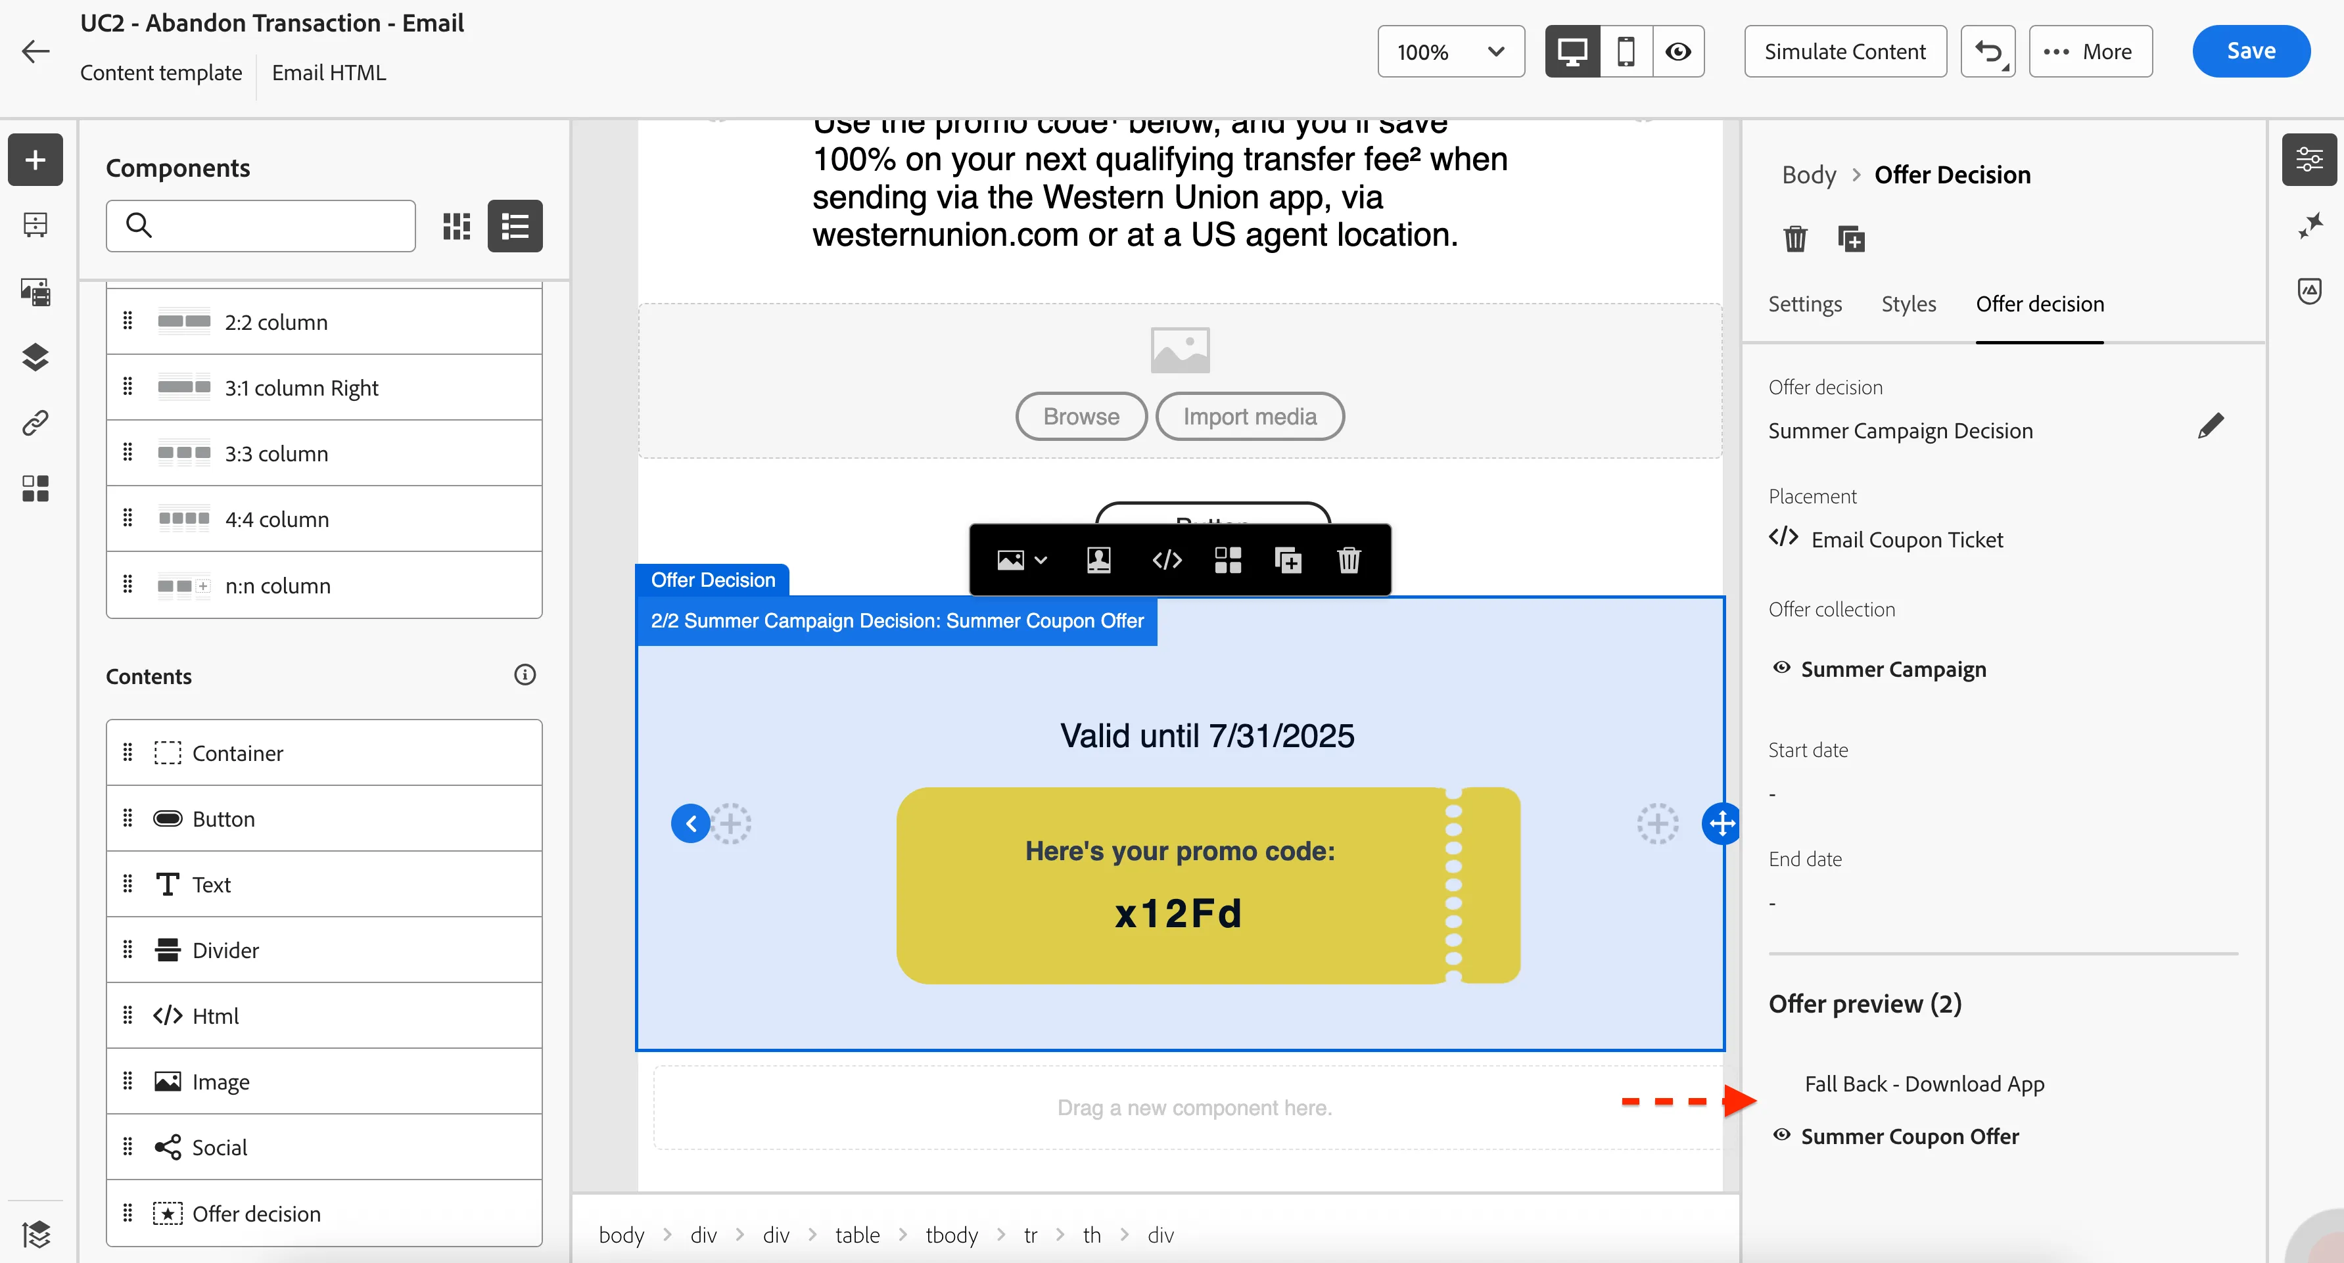Screen dimensions: 2344x1263
Task: Click the undo button in header
Action: point(1988,52)
